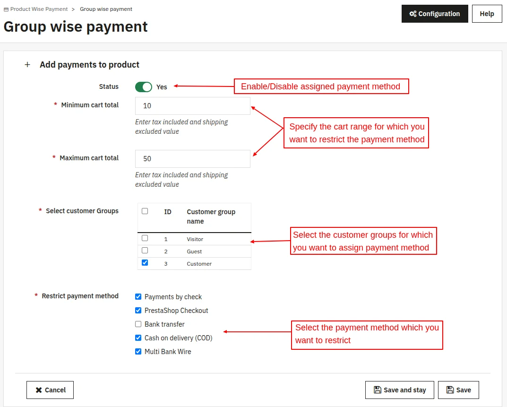Cancel the group wise payment form
This screenshot has height=407, width=507.
pyautogui.click(x=50, y=390)
